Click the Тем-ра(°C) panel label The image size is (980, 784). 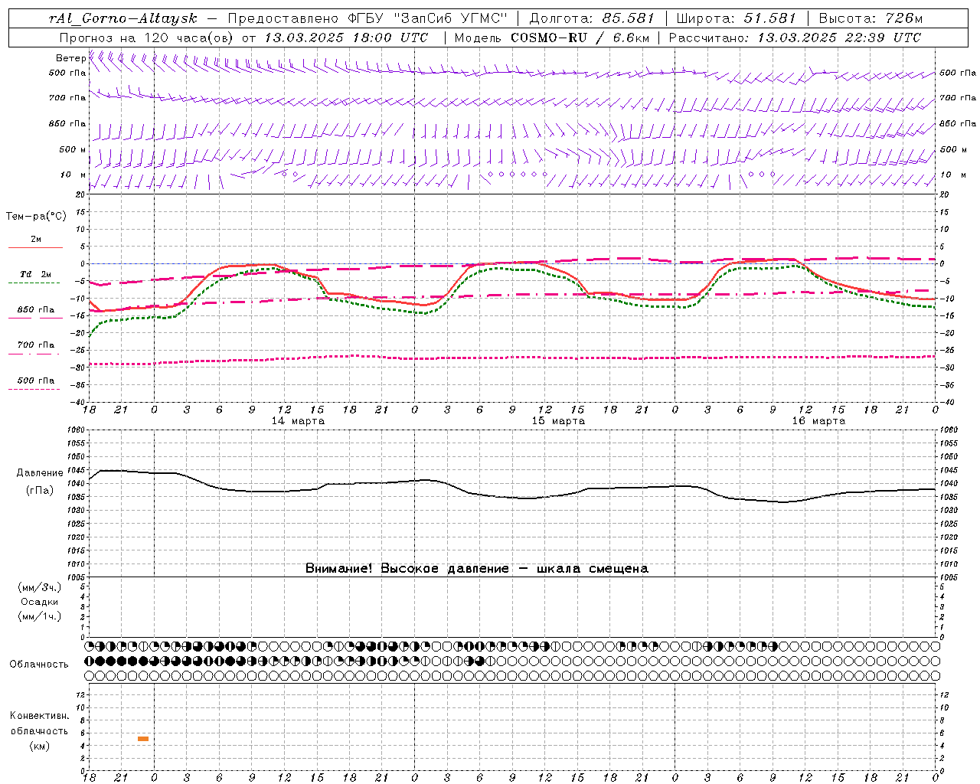tap(36, 217)
